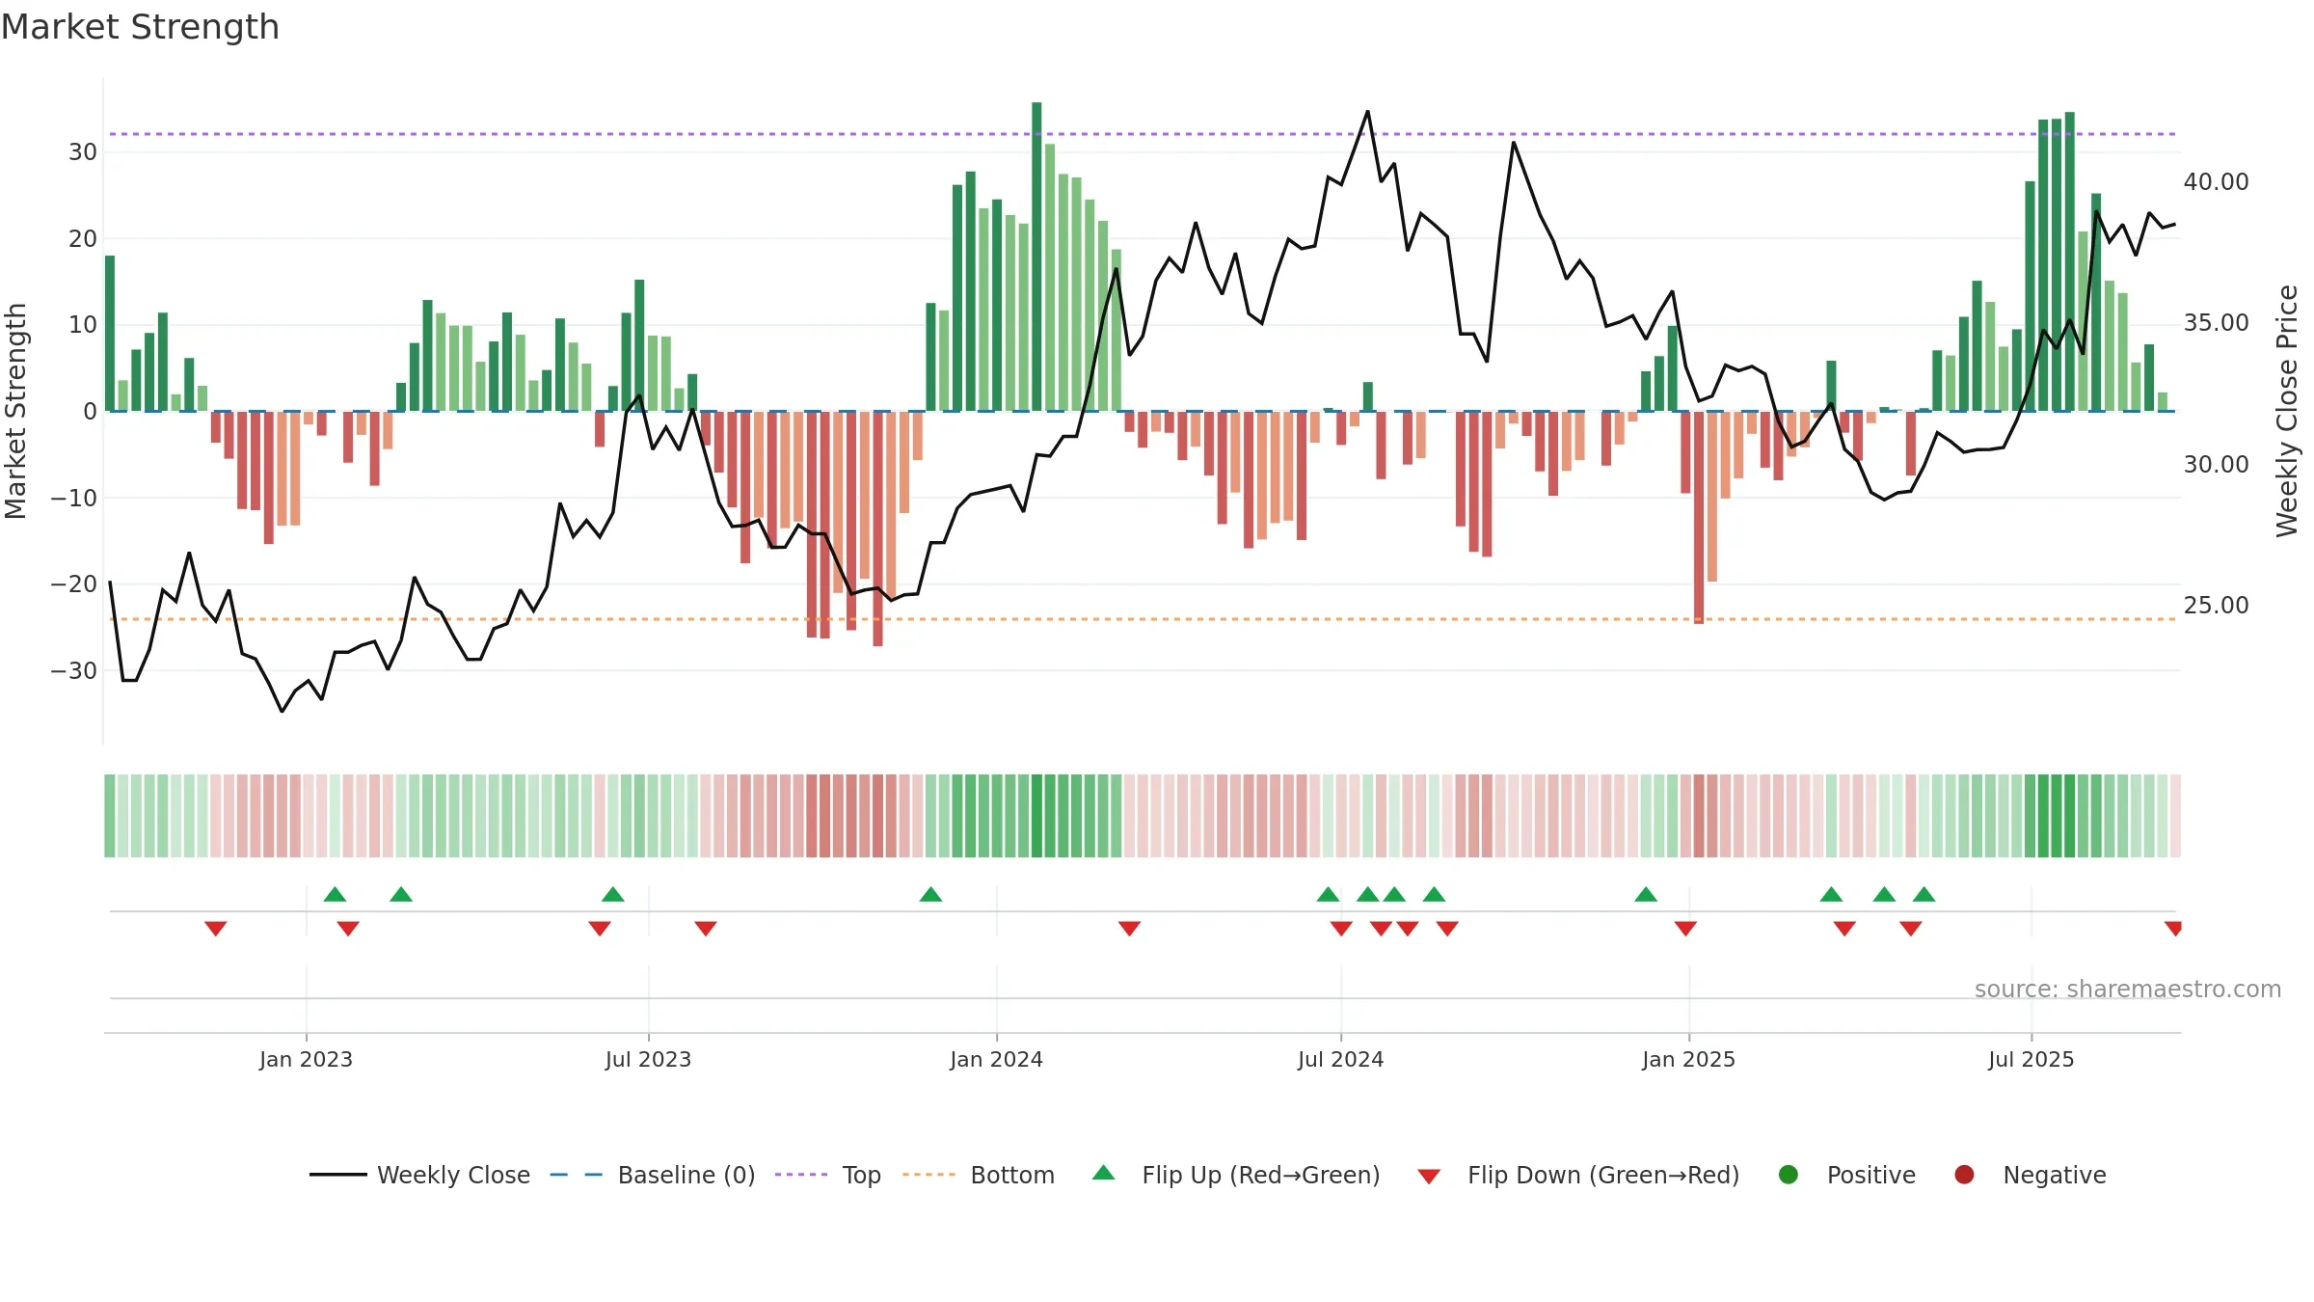
Task: Click the deepest red bar after Jan 2025
Action: [x=1699, y=517]
